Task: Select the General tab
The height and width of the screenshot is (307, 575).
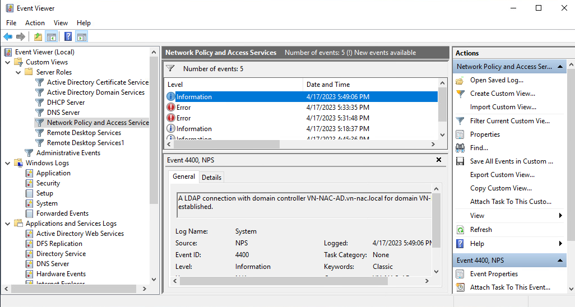Action: pyautogui.click(x=184, y=176)
